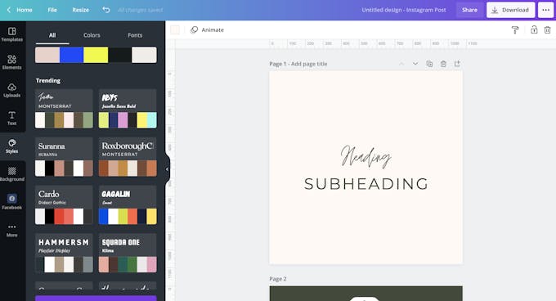
Task: Select the dark green Page 2 canvas
Action: pos(366,294)
